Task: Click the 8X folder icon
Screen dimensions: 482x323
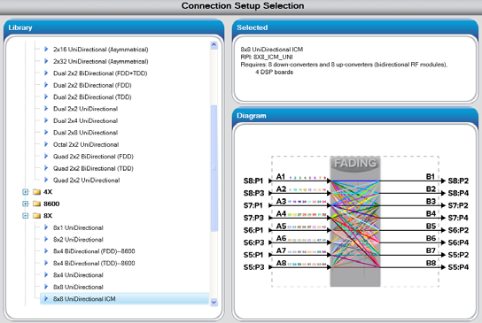Action: click(x=37, y=216)
